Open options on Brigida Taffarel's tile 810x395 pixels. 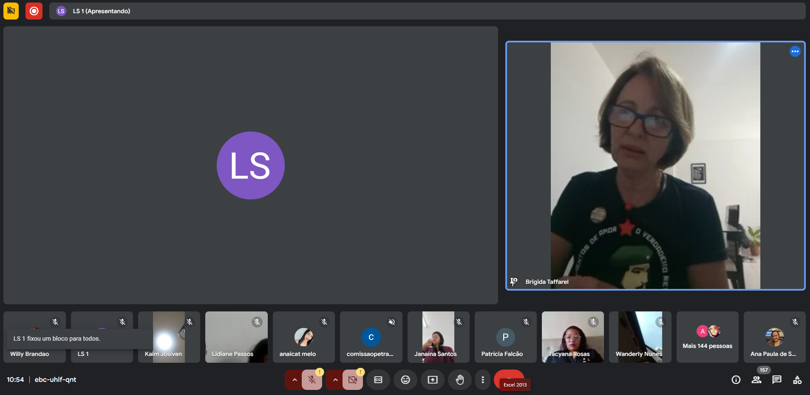pos(795,51)
